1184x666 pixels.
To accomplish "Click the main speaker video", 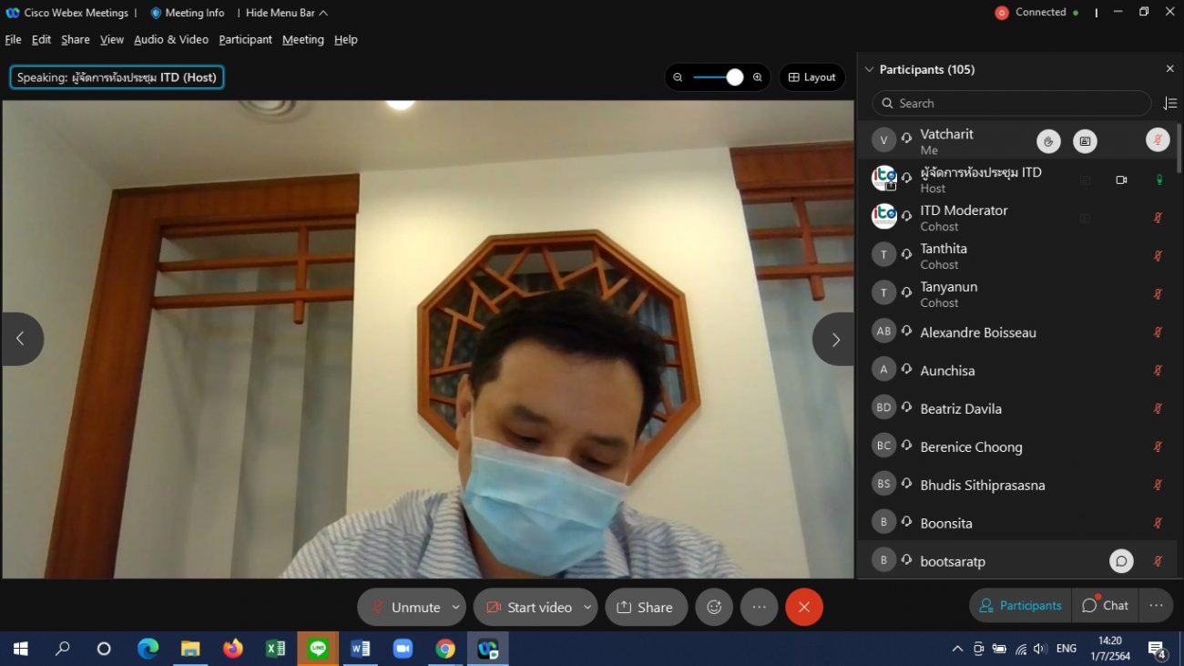I will pyautogui.click(x=428, y=339).
